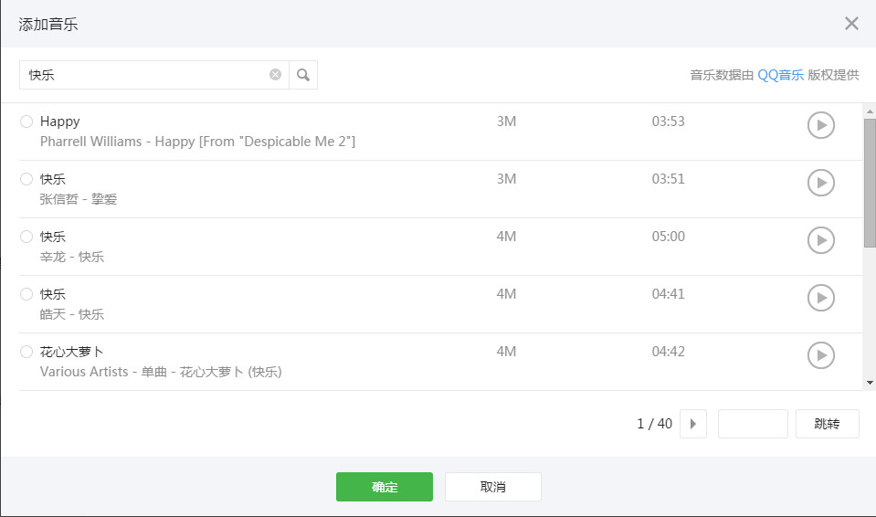Play preview of 皓天 快乐 song

820,298
